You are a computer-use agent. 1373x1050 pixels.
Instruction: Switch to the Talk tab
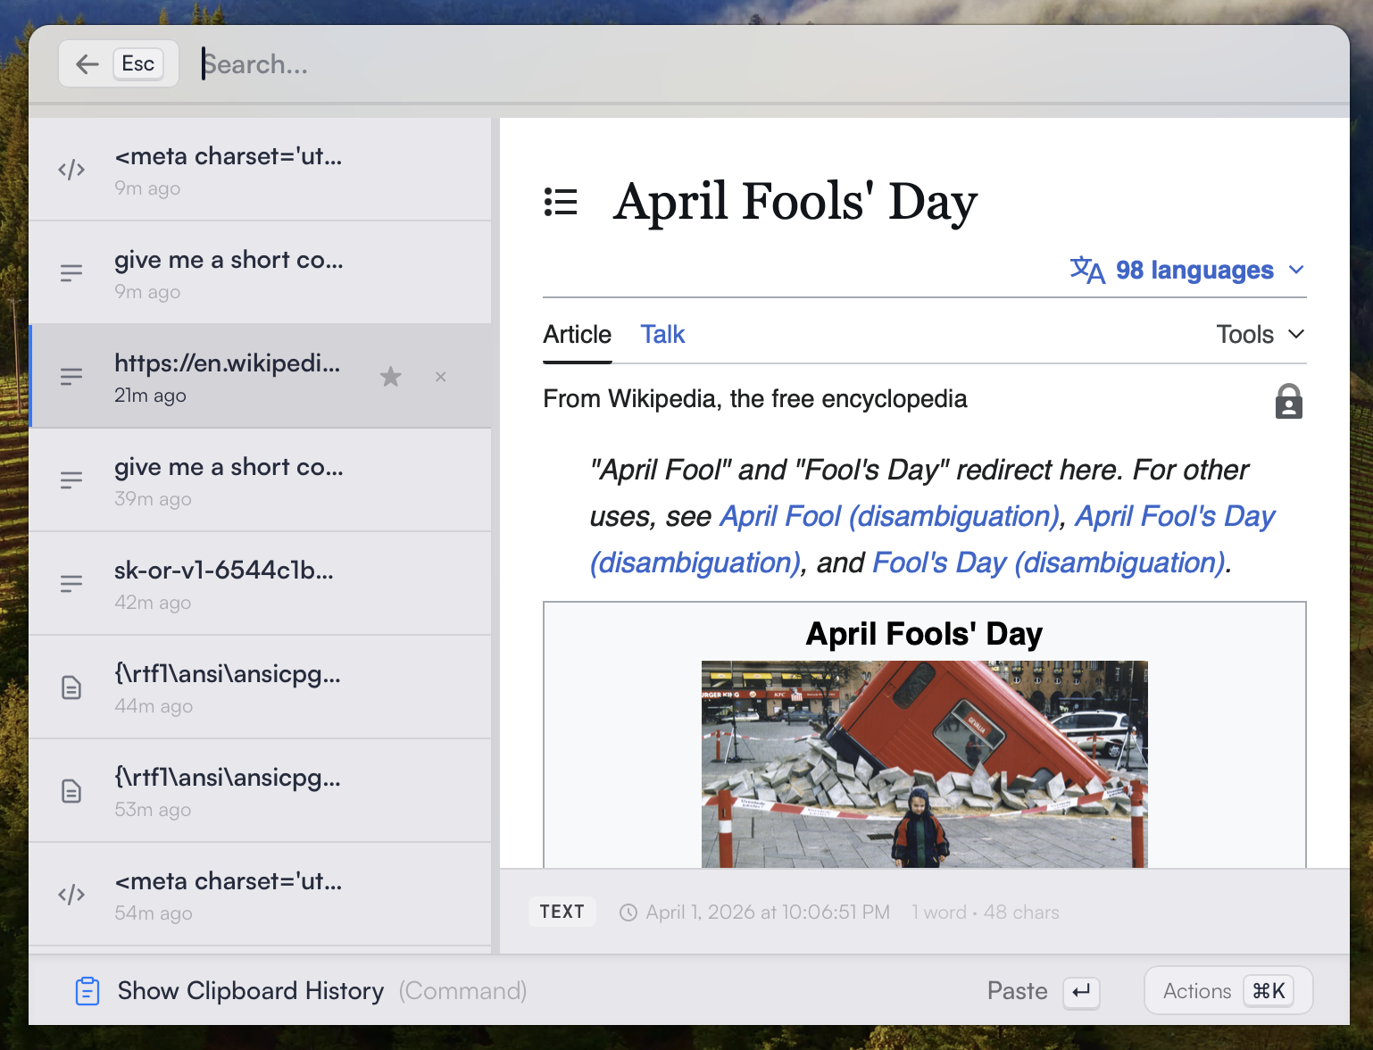662,334
